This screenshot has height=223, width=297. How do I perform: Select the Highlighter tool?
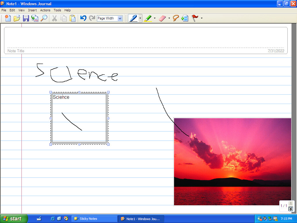point(148,18)
